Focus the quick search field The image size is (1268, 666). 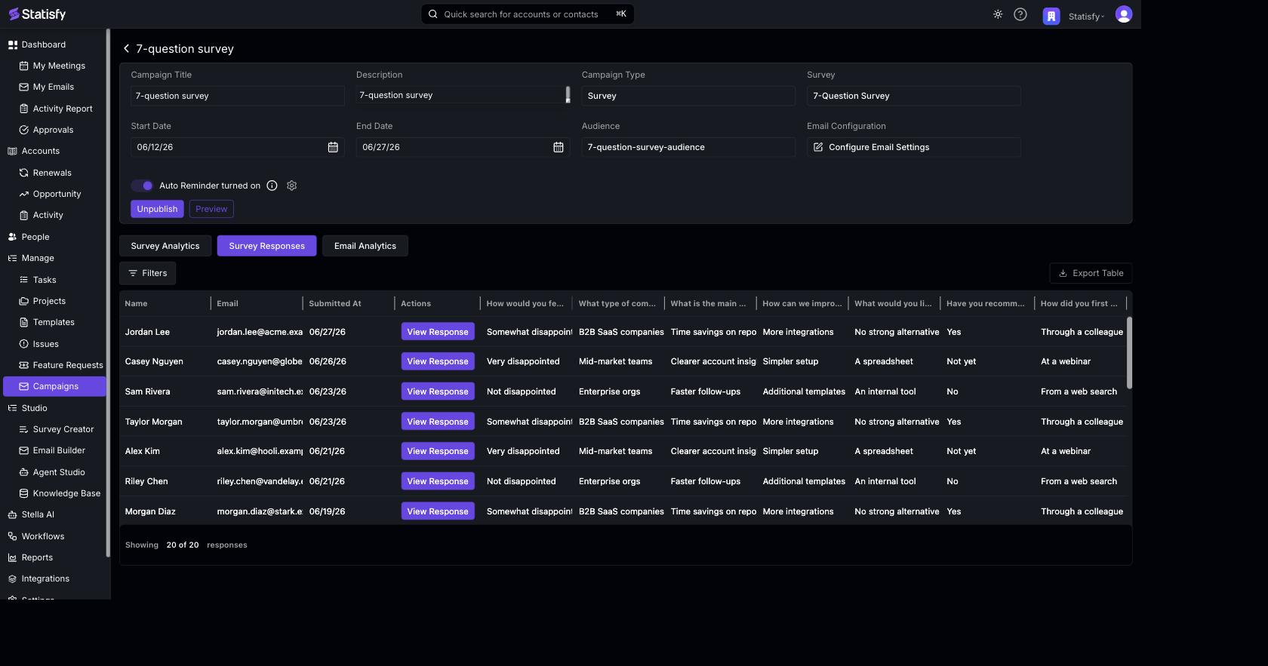tap(528, 14)
